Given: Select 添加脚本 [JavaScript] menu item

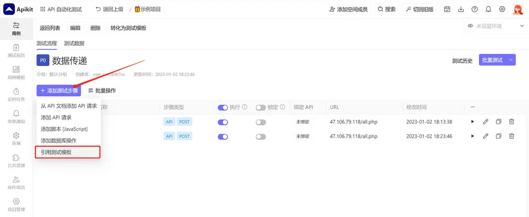Looking at the screenshot, I should pos(69,129).
